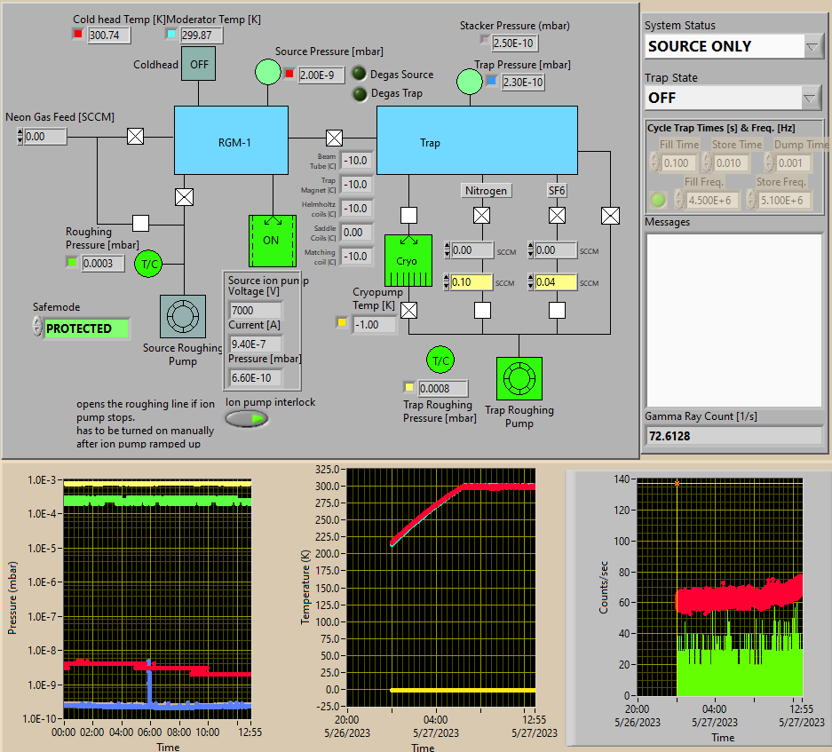Click the Trap Roughing Pump icon
Screen dimensions: 832x752
coord(519,379)
